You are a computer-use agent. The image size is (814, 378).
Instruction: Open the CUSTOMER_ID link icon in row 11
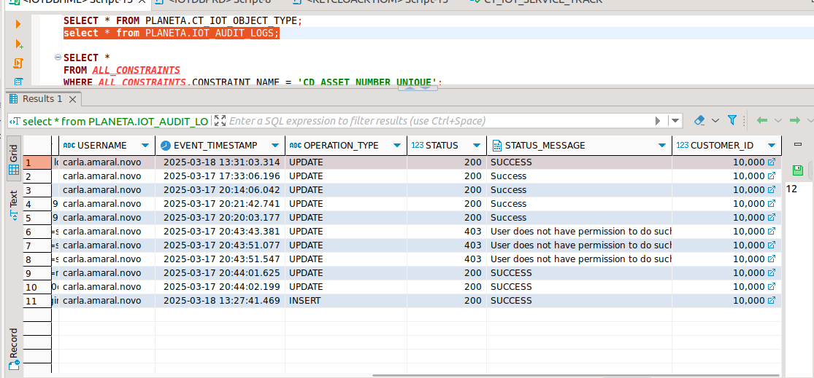(x=772, y=300)
